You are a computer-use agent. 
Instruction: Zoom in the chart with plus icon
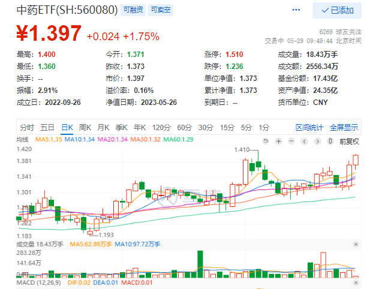pos(279,142)
